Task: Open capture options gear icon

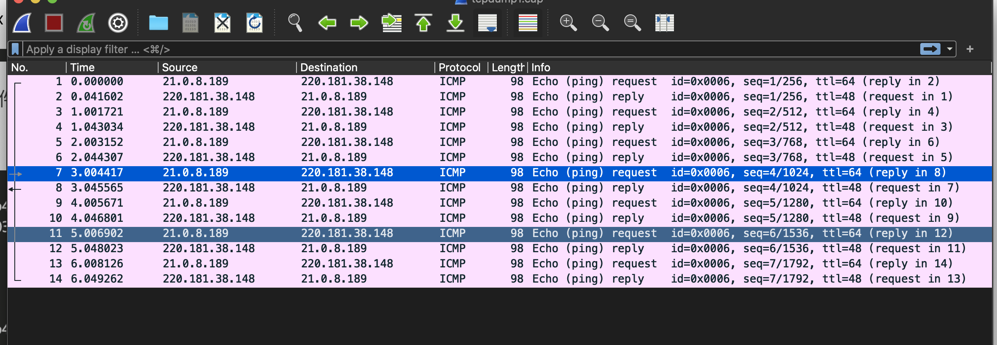Action: [118, 23]
